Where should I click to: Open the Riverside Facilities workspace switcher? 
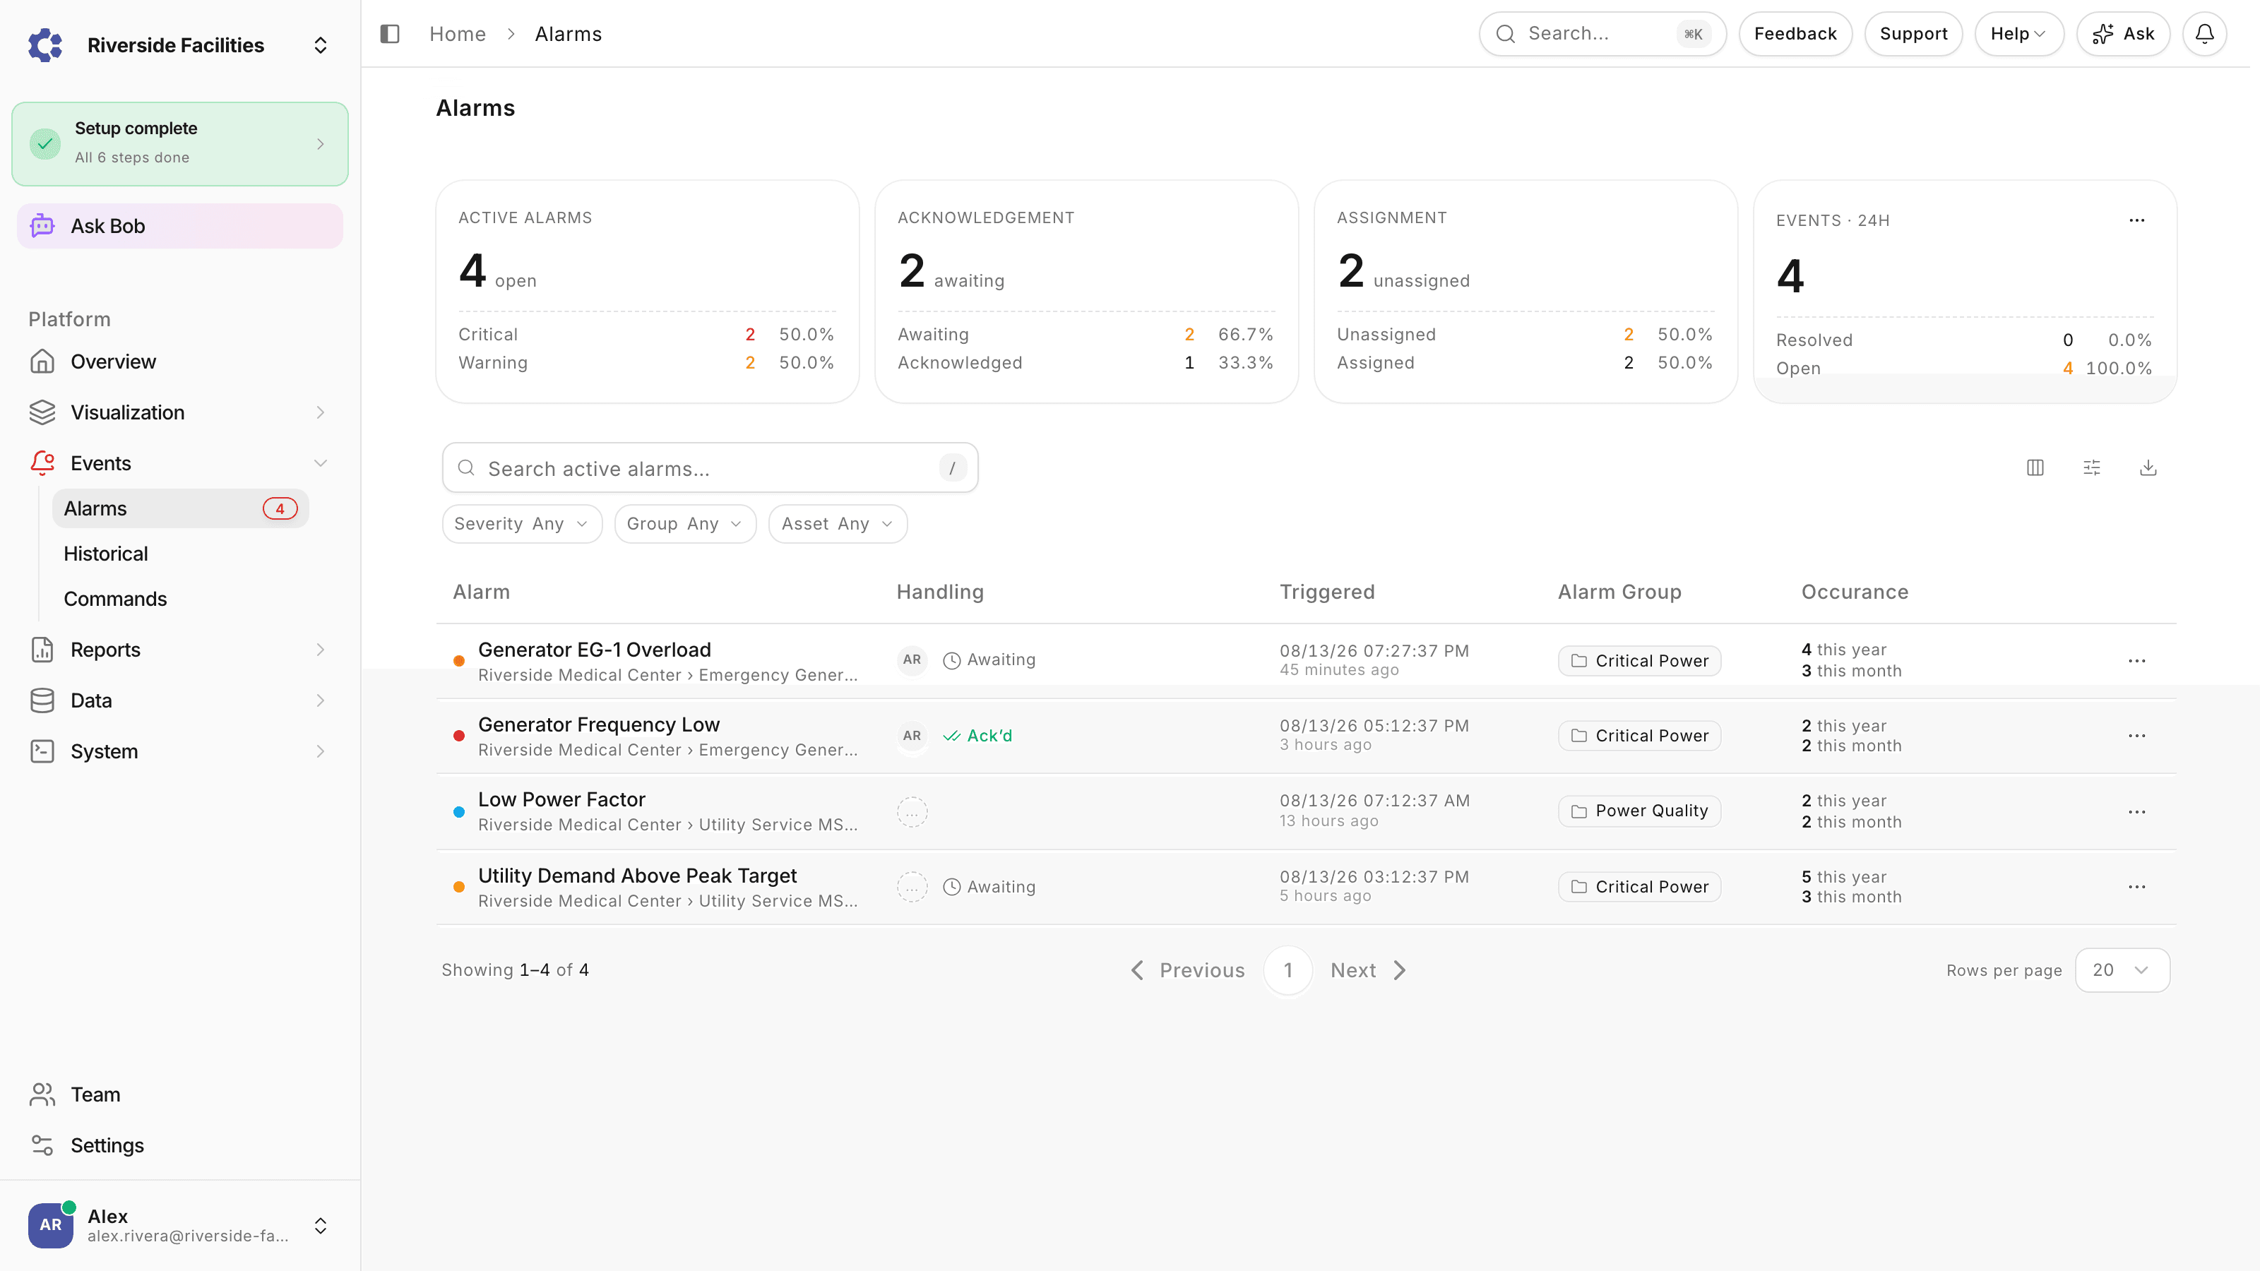(x=320, y=44)
